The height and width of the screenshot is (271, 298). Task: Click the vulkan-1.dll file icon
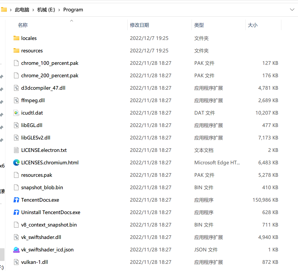(16, 262)
